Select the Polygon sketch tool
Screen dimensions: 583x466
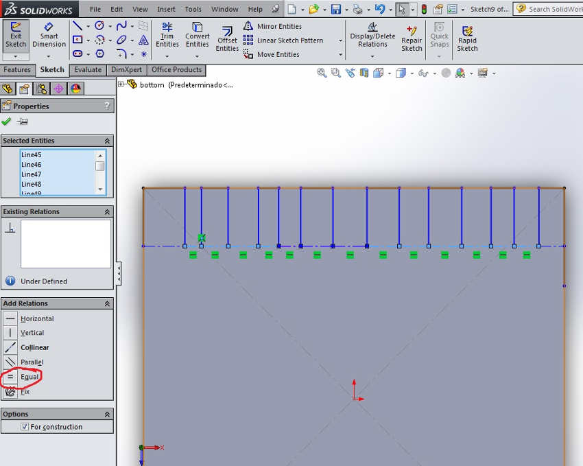(99, 54)
